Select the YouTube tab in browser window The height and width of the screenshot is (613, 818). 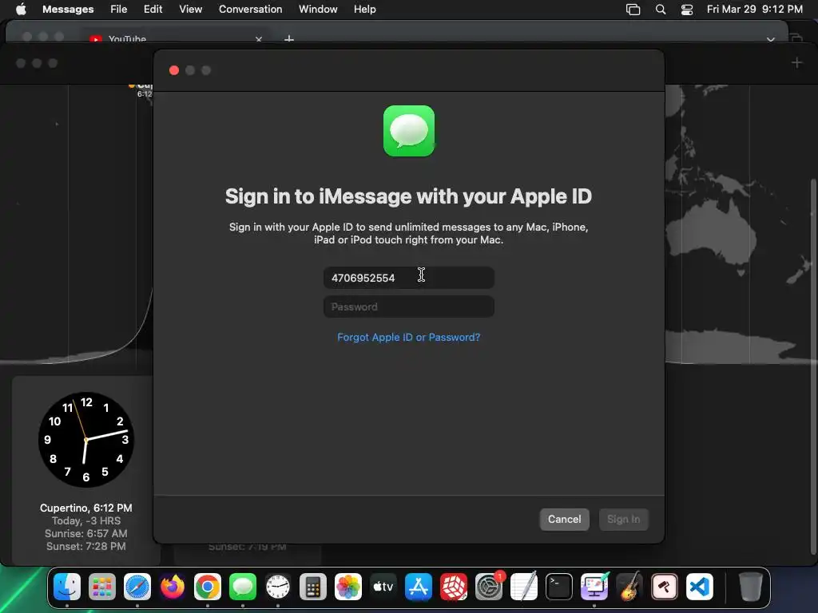[175, 38]
